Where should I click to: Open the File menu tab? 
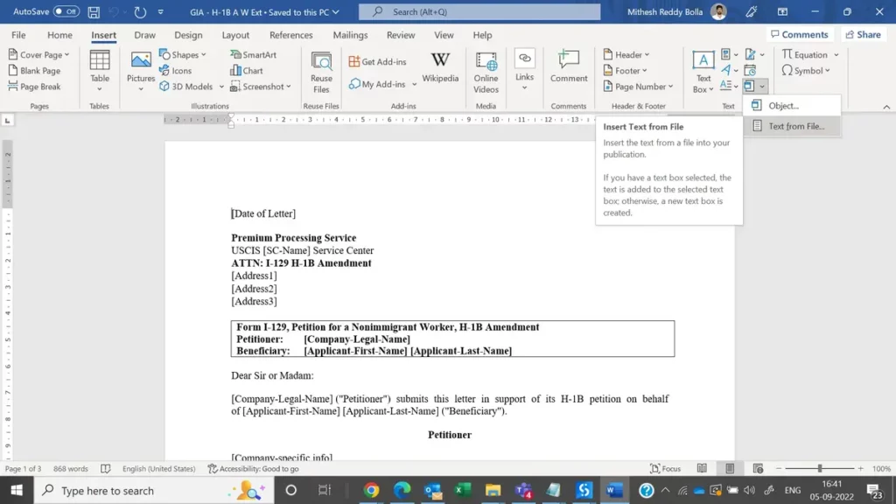coord(18,35)
